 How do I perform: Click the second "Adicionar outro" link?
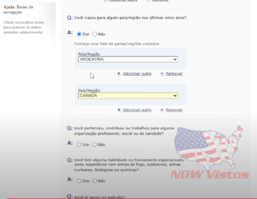coord(137,110)
